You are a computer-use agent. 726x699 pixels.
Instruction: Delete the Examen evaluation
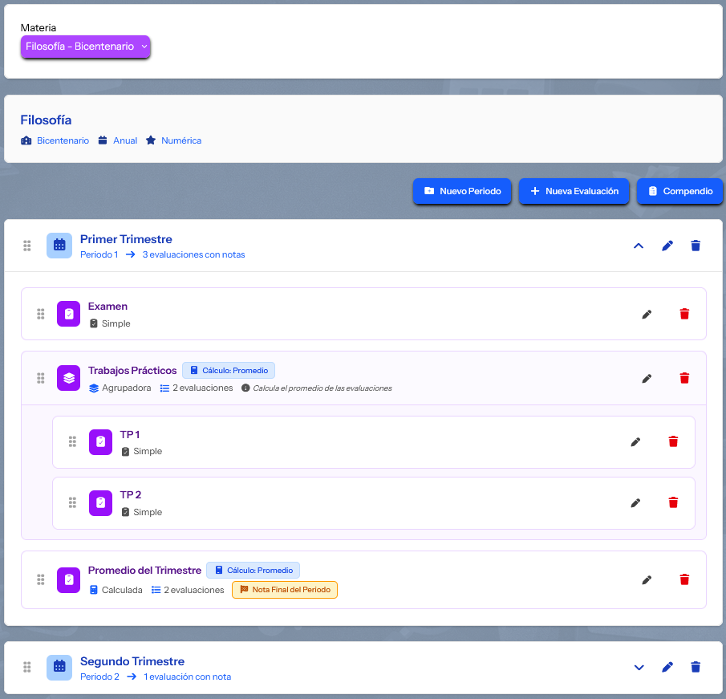pos(684,314)
